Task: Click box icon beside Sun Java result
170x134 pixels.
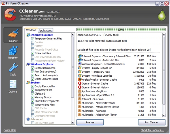Action: tap(80, 99)
